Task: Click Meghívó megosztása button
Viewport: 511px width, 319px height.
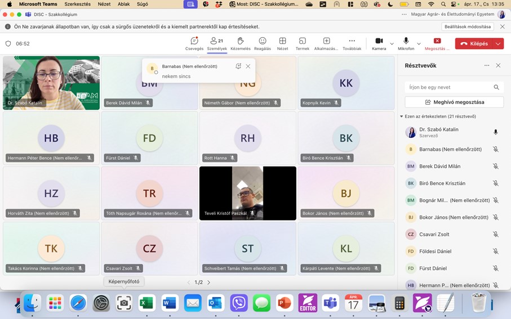Action: pyautogui.click(x=454, y=102)
